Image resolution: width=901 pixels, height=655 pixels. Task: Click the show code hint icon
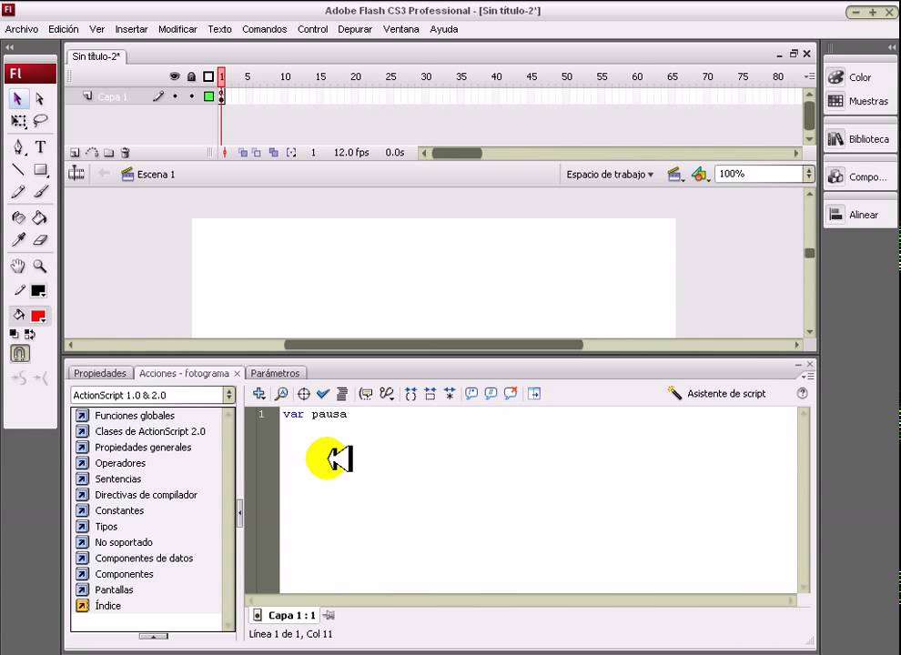366,394
